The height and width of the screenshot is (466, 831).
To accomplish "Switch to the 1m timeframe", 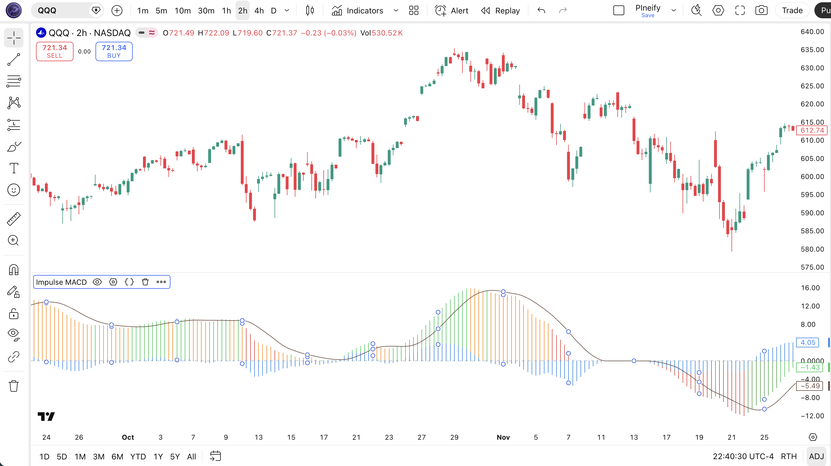I will pyautogui.click(x=143, y=11).
